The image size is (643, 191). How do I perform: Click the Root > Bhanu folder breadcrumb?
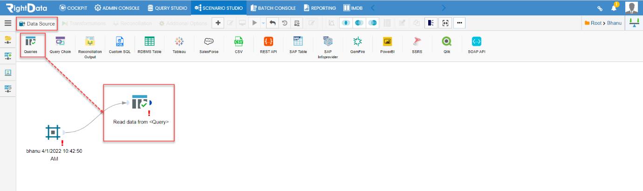click(603, 23)
